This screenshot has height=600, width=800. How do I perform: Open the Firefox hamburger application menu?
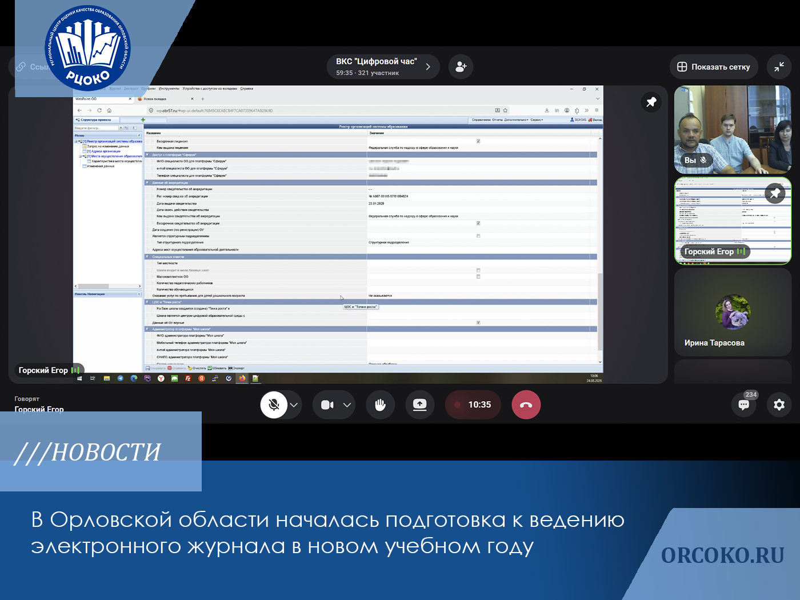click(x=597, y=110)
